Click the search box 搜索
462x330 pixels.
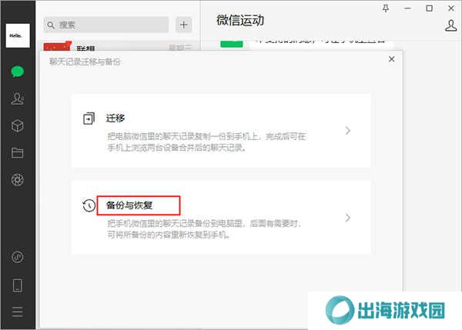click(106, 25)
